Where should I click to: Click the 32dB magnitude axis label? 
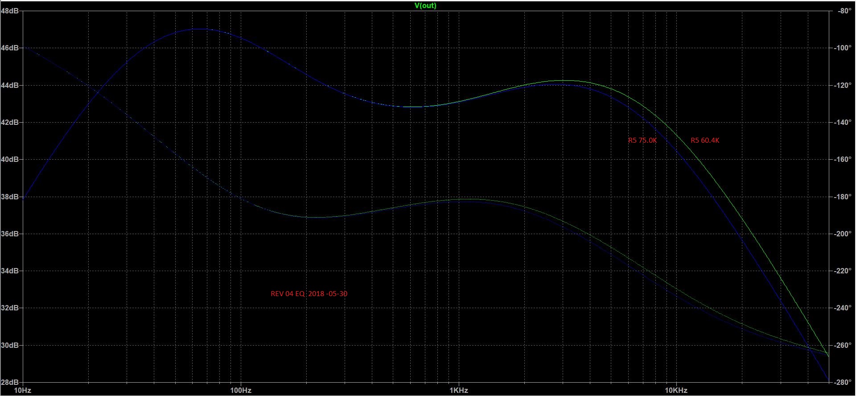pos(9,308)
